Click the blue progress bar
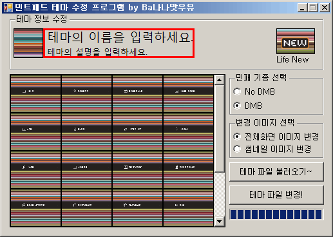333x237 pixels. coord(276,214)
